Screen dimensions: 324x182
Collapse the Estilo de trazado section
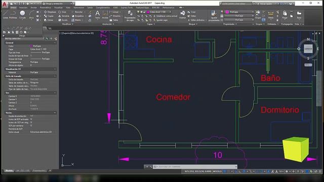coord(55,76)
